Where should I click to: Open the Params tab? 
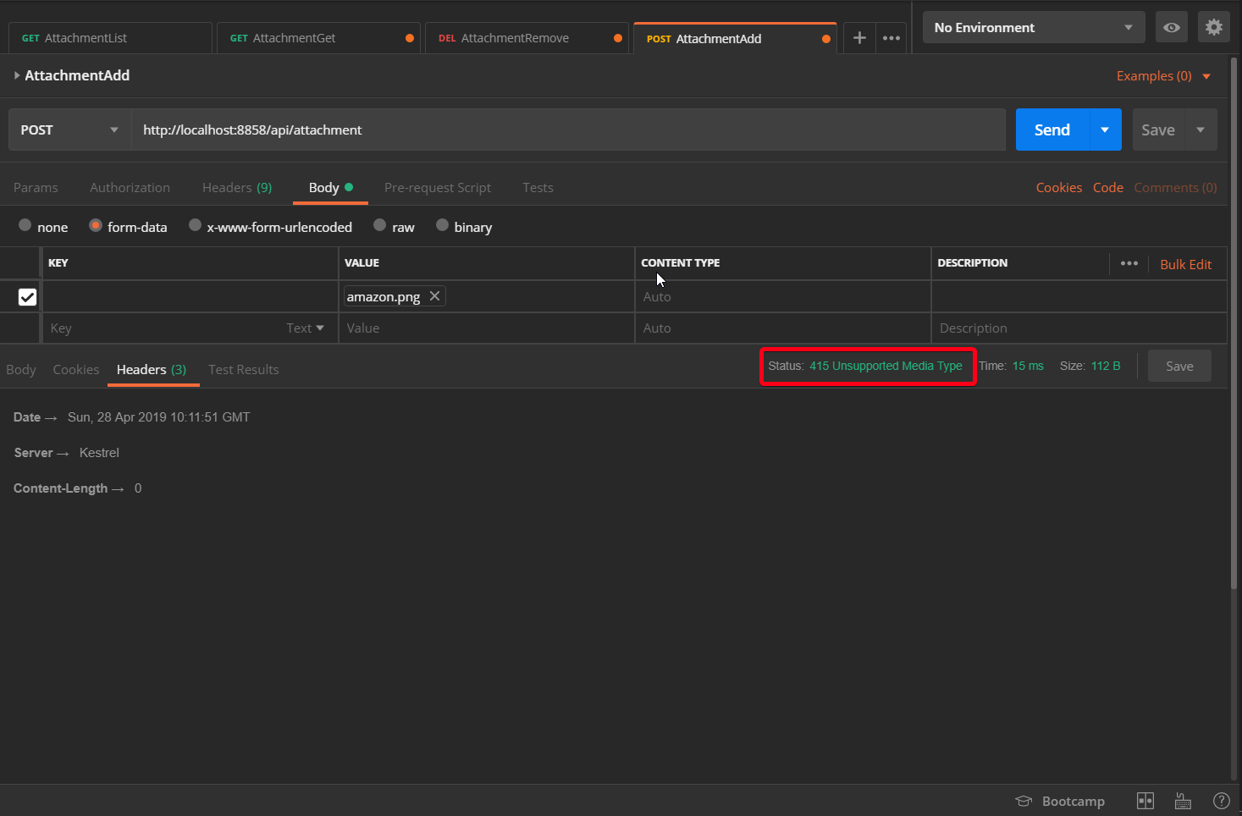point(36,188)
